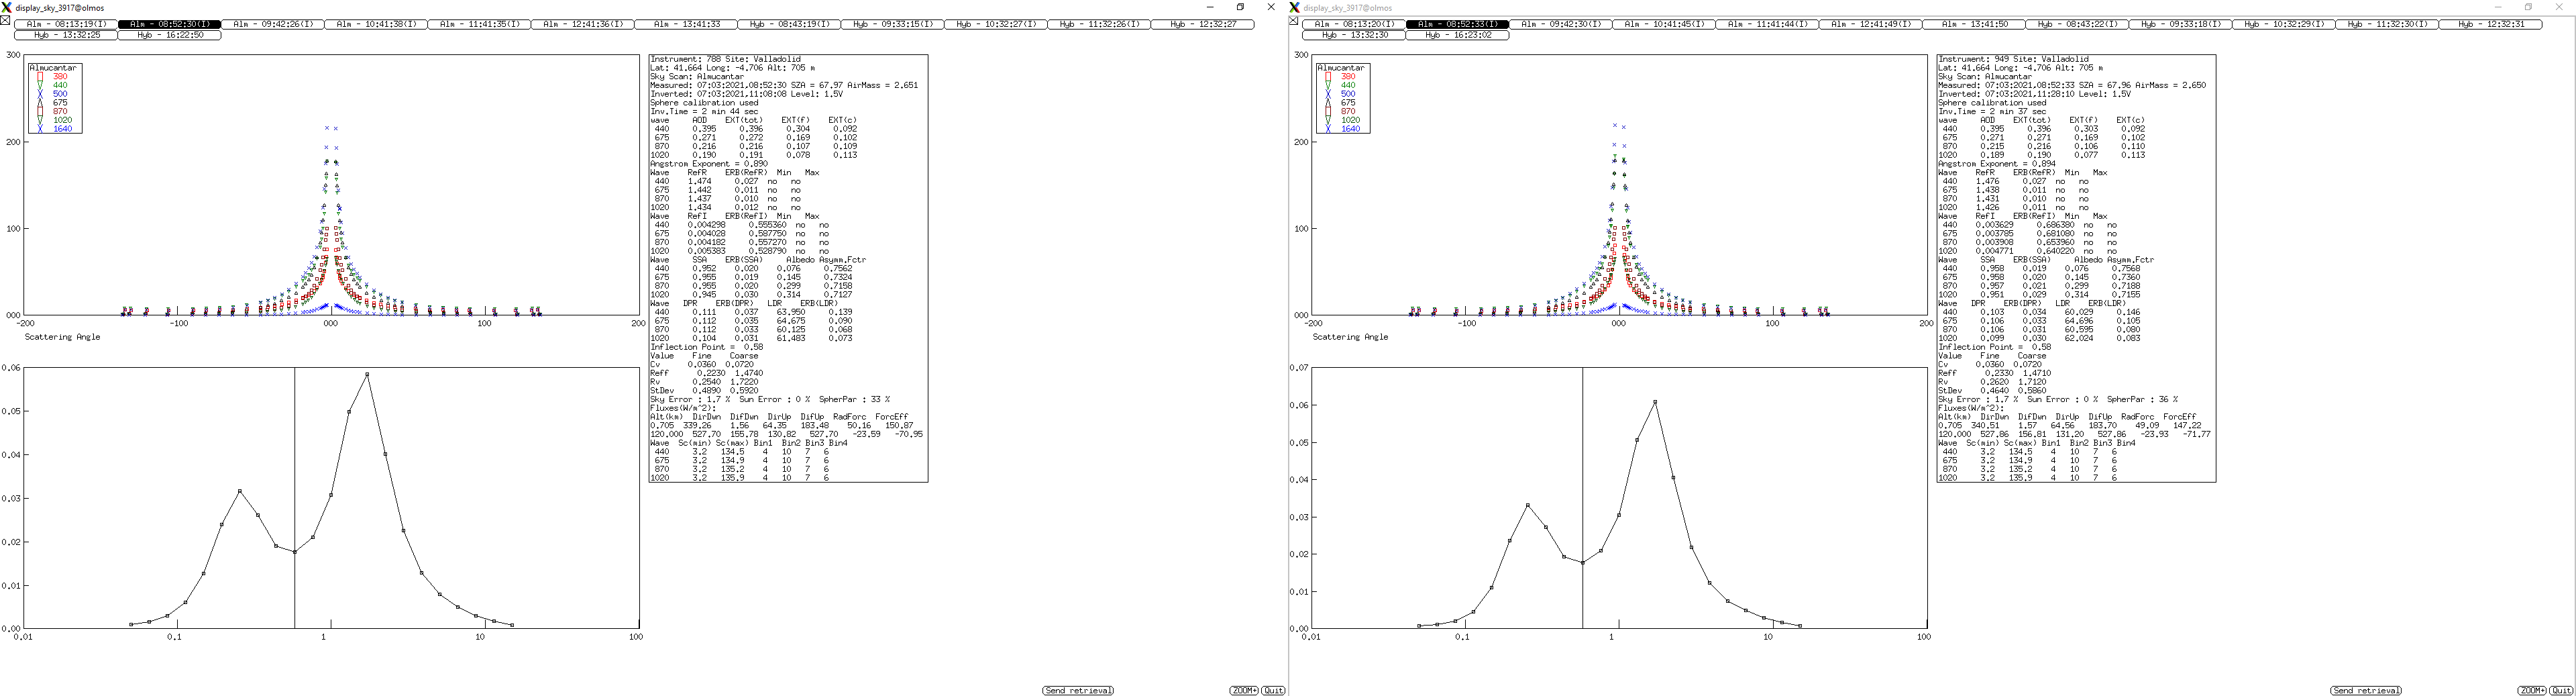This screenshot has width=2576, height=696.
Task: Click ZOOM+ button in right window
Action: coord(2532,691)
